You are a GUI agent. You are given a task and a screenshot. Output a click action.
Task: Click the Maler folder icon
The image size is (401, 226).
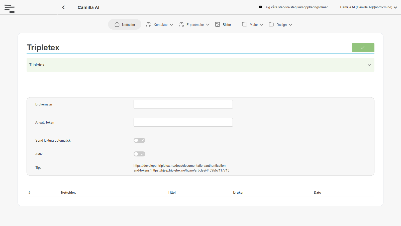[x=245, y=24]
